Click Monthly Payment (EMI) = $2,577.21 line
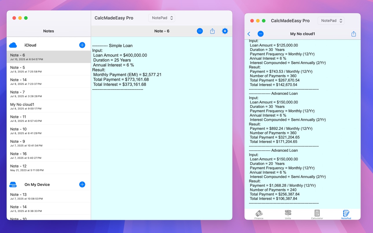This screenshot has height=233, width=373. (127, 75)
